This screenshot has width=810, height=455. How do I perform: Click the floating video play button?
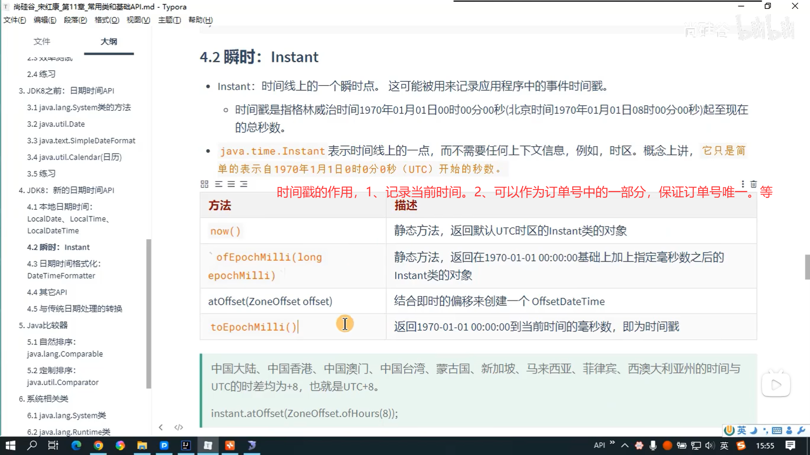(x=776, y=385)
